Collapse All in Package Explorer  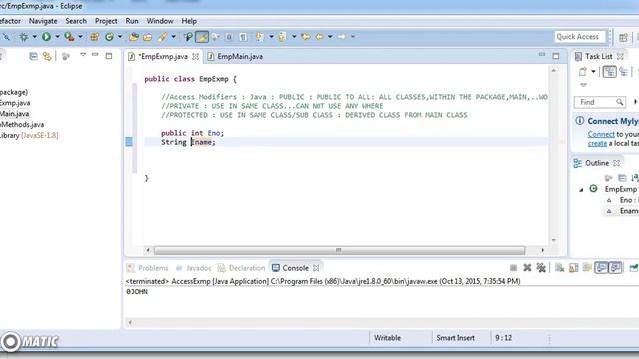pos(33,56)
